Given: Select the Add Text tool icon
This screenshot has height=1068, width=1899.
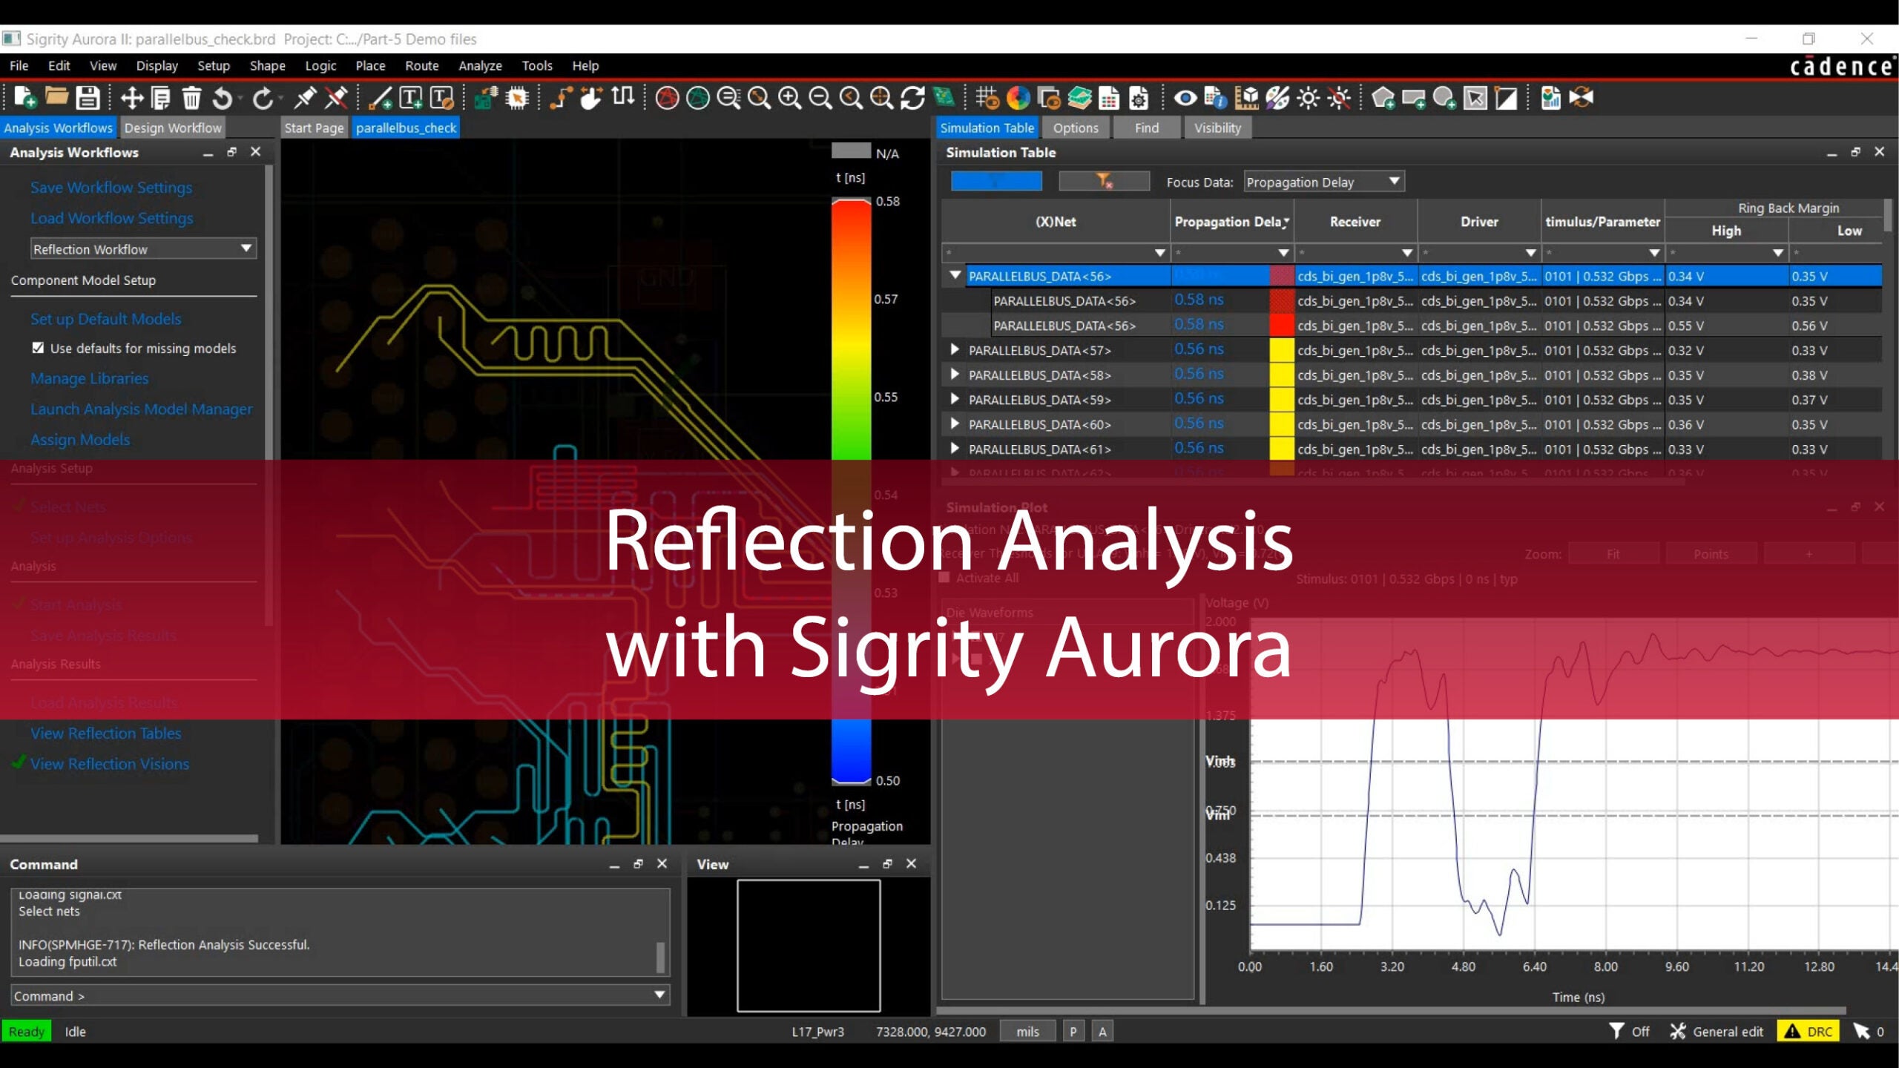Looking at the screenshot, I should pyautogui.click(x=411, y=97).
